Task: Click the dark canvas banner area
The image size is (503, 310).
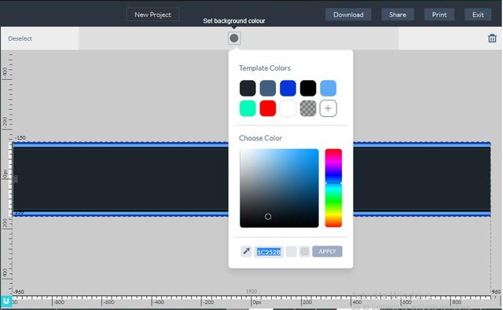Action: click(x=120, y=179)
